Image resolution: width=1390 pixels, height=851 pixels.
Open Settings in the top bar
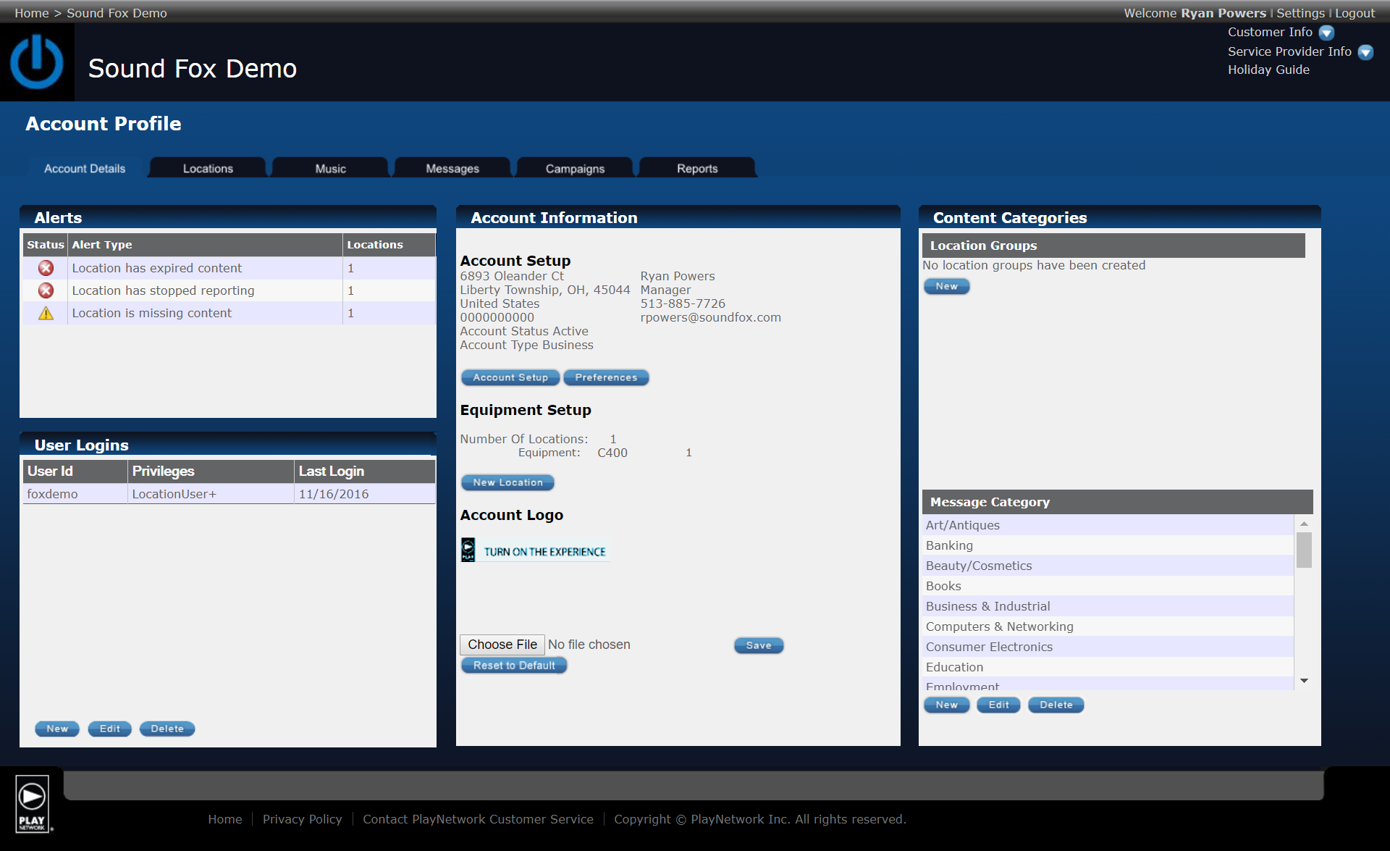point(1300,13)
